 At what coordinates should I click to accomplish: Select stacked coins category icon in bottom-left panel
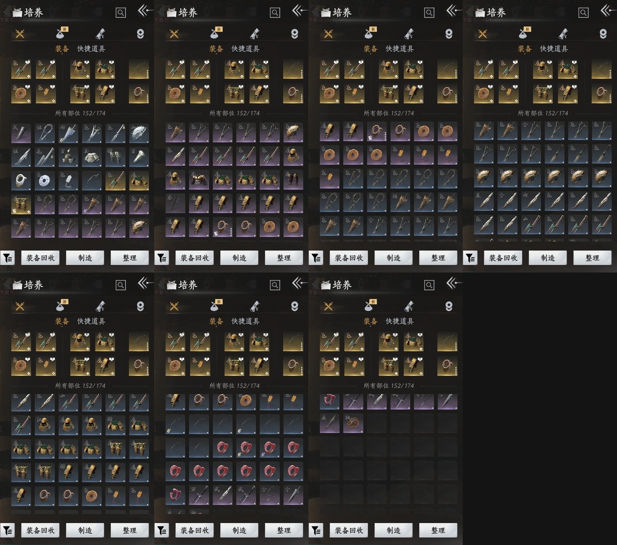tap(140, 307)
